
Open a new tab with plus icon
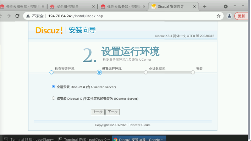205,6
